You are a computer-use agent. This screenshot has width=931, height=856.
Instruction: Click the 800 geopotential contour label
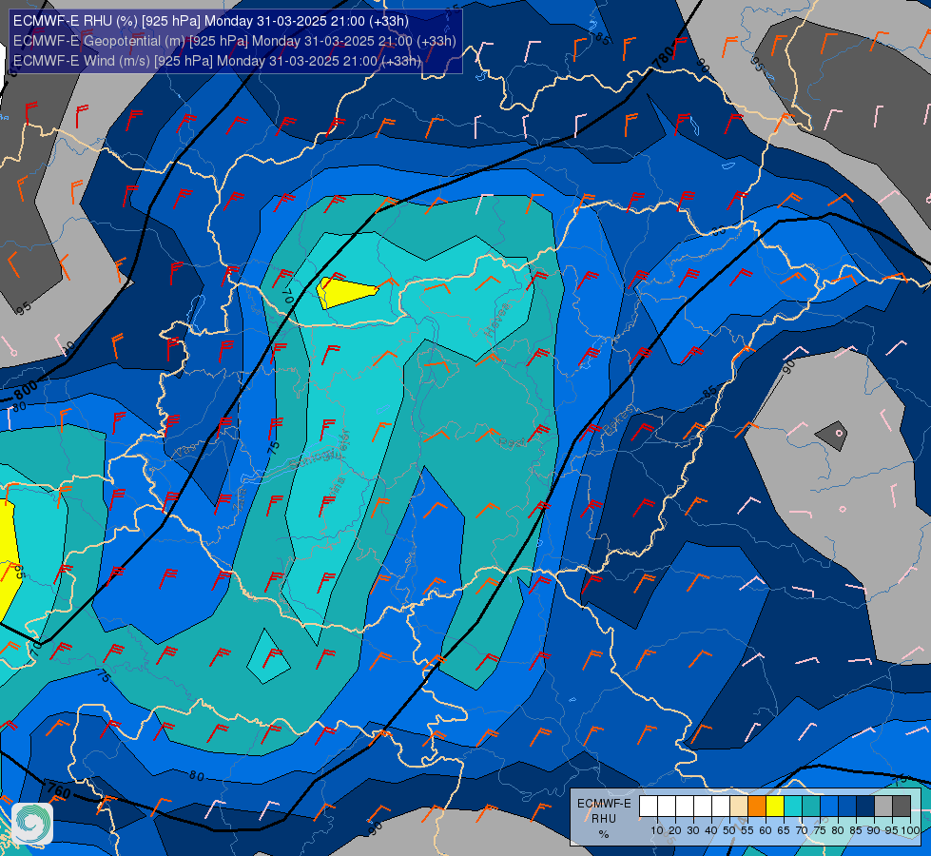click(26, 390)
